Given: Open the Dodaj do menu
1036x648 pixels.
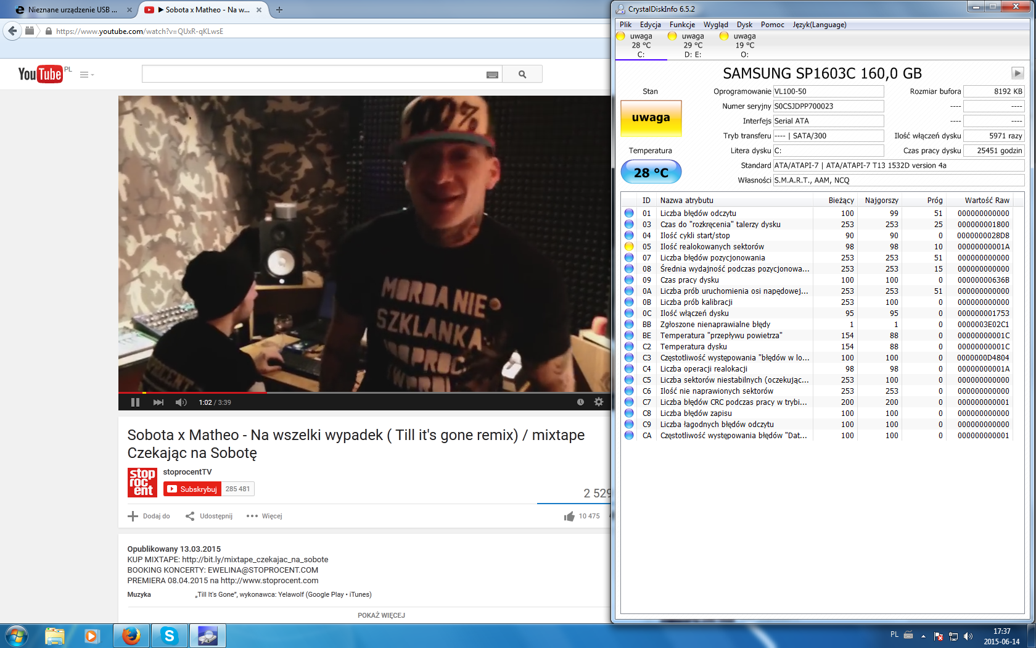Looking at the screenshot, I should 149,516.
